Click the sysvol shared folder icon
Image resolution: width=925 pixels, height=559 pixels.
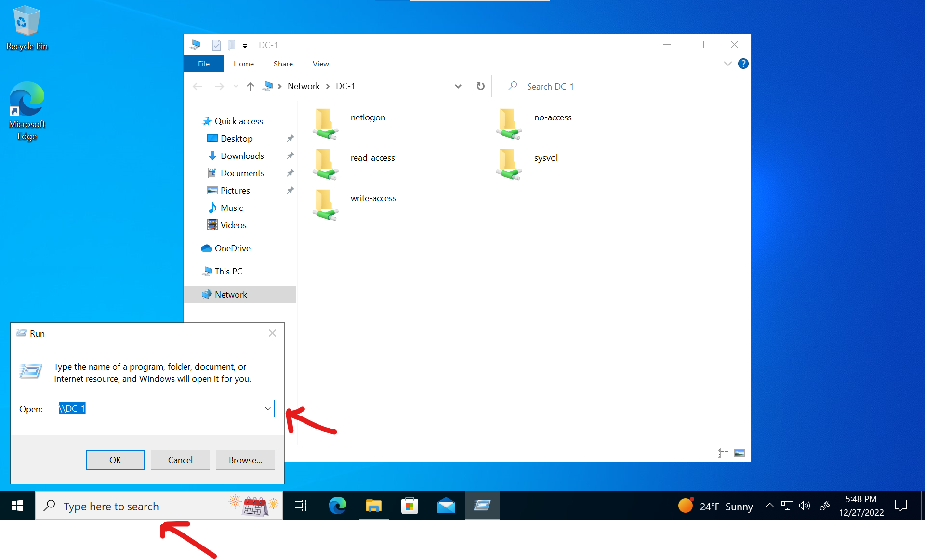tap(509, 164)
